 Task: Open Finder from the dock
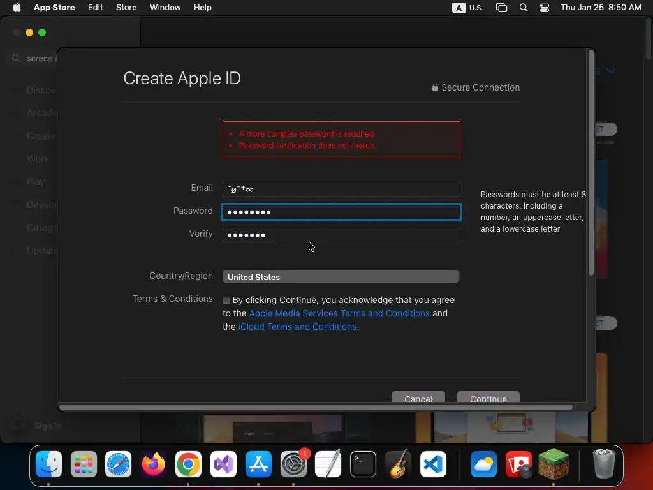[x=48, y=464]
